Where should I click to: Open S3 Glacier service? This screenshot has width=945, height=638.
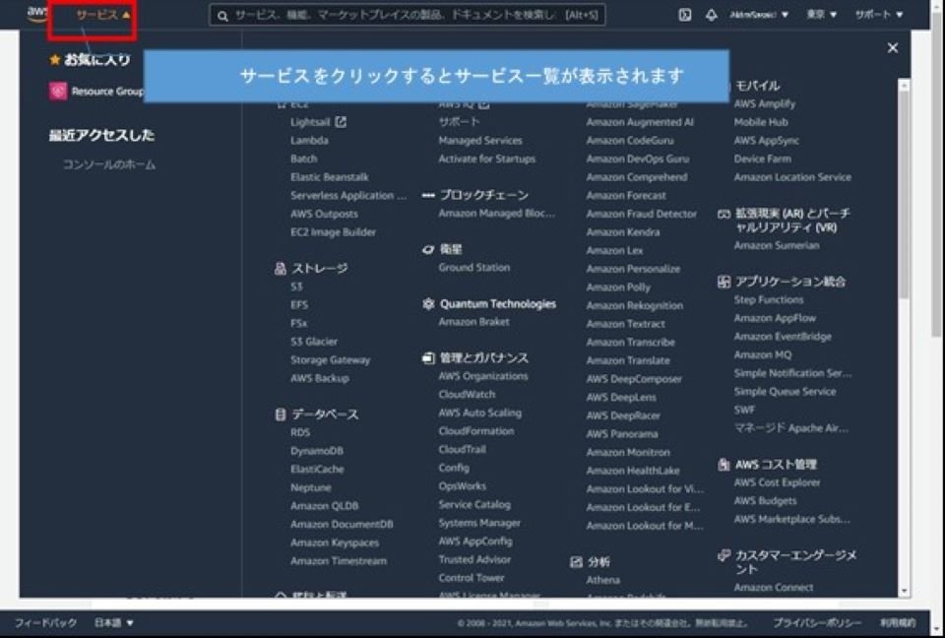[314, 342]
